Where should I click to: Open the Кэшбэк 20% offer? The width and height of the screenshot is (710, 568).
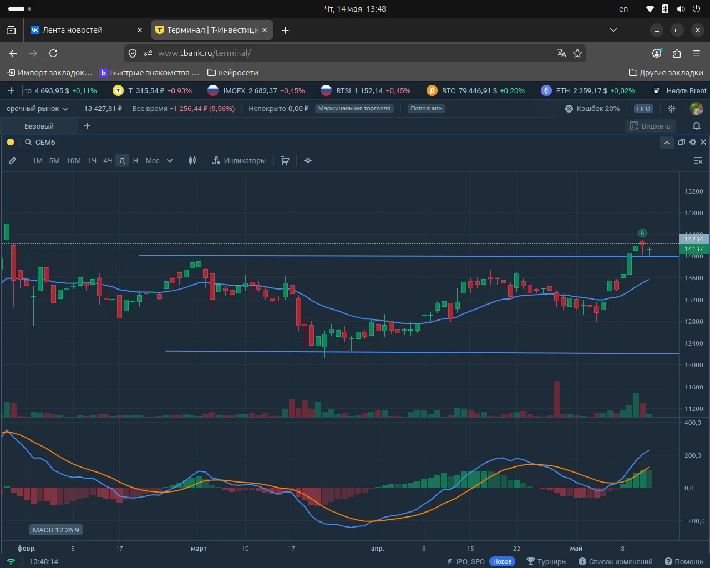[592, 109]
